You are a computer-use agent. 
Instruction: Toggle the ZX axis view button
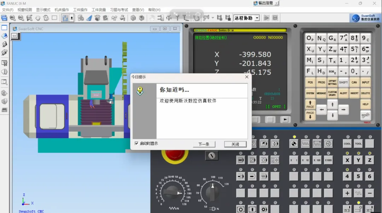65,18
